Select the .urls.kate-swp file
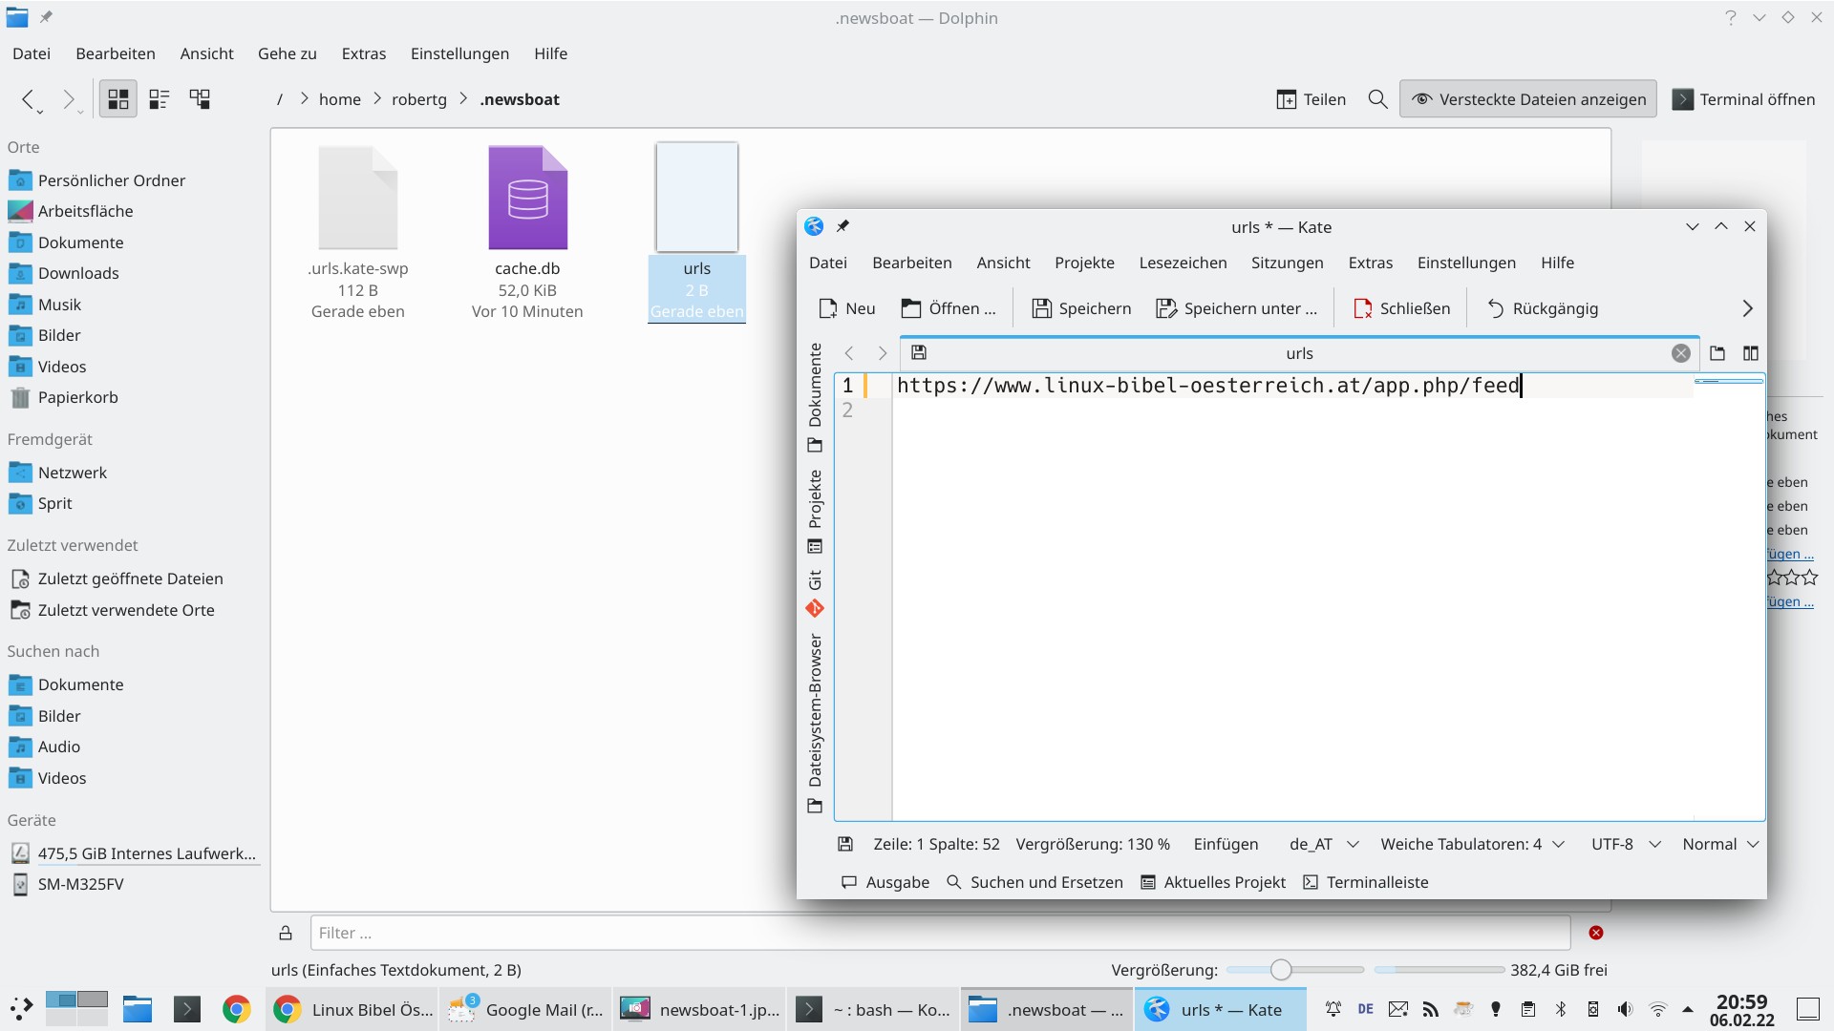The image size is (1834, 1031). pyautogui.click(x=357, y=231)
